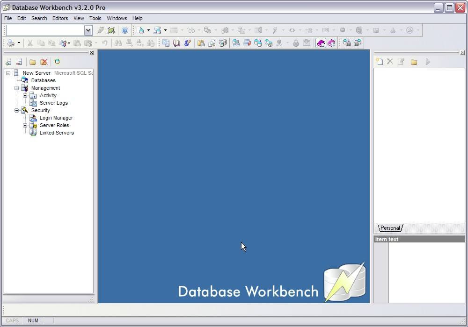Click the blue figure-eight wizard icon

(187, 43)
